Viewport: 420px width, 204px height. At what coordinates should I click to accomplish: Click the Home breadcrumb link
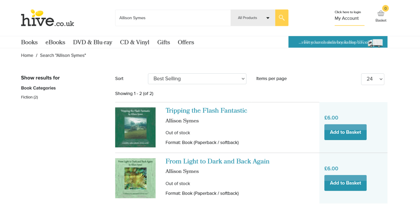click(27, 56)
